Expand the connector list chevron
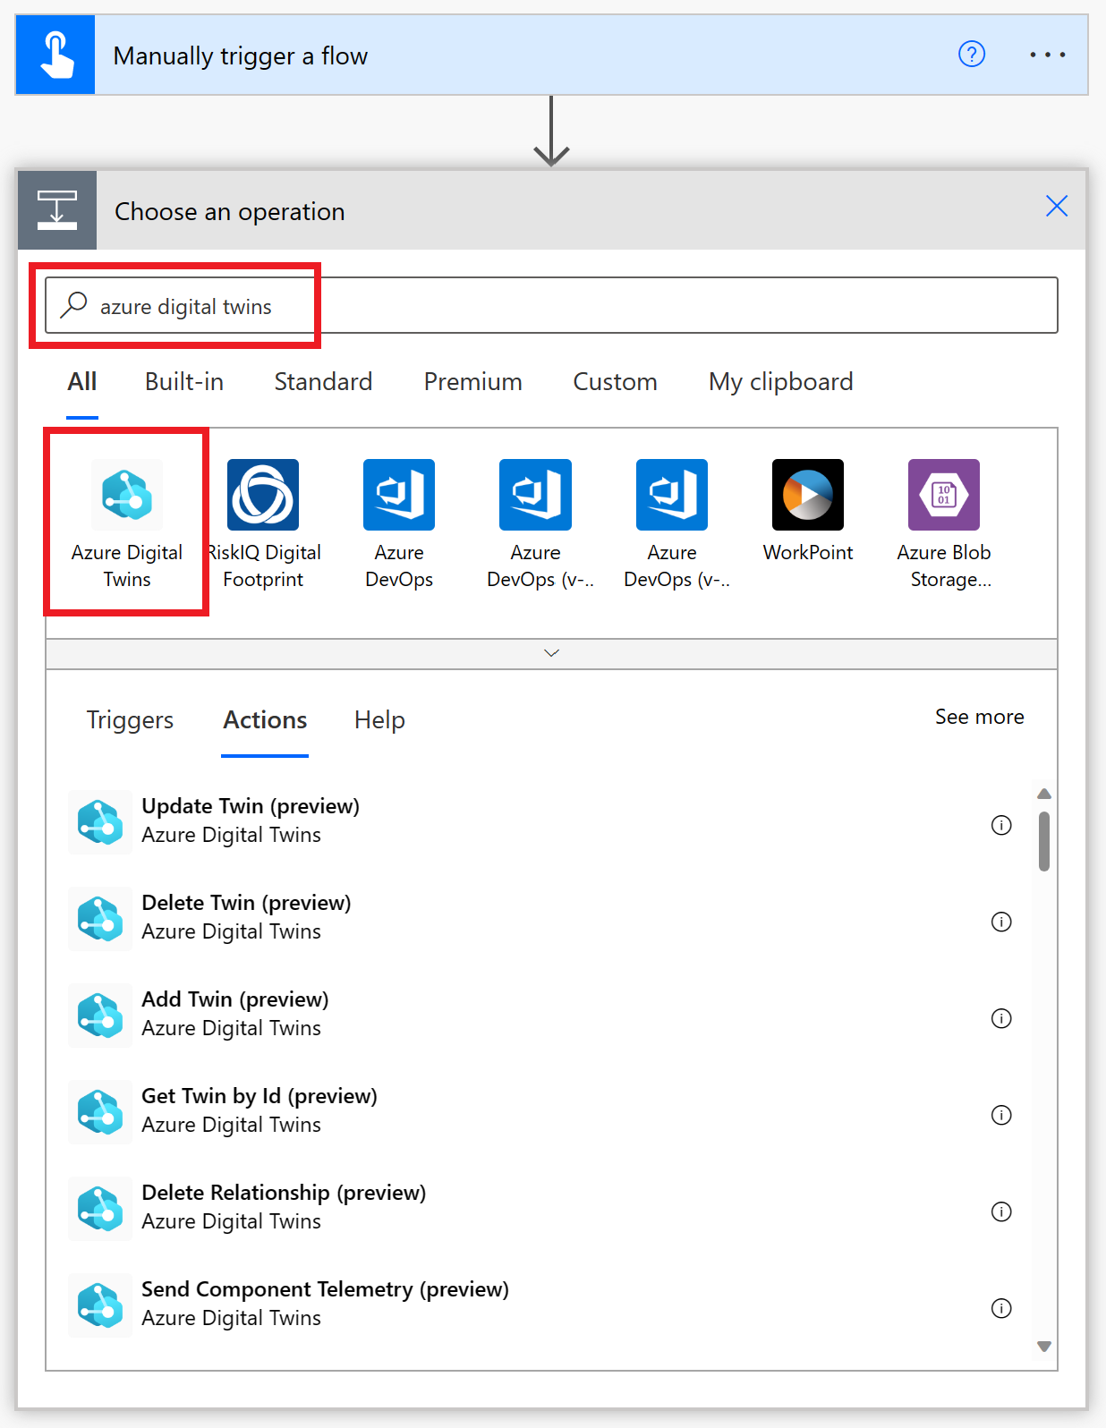This screenshot has height=1428, width=1106. pos(551,653)
